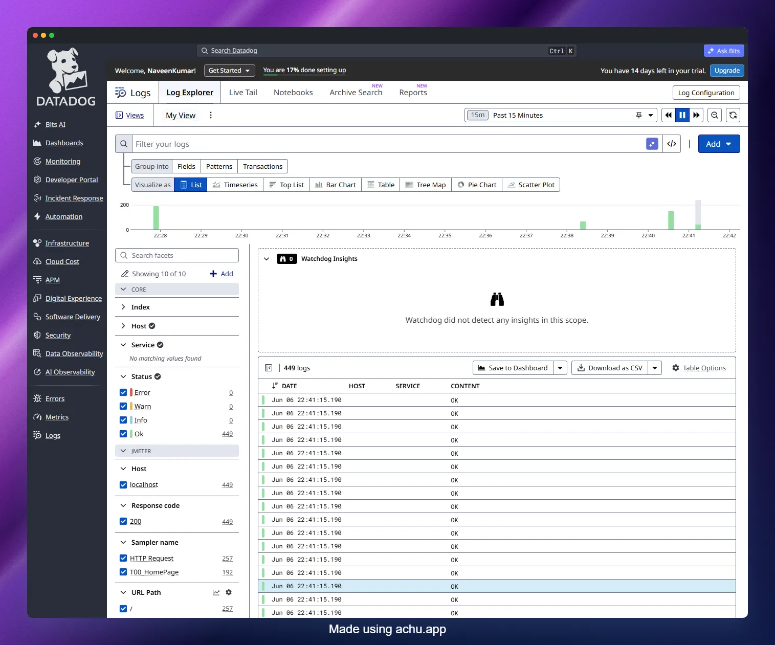Click the Monitoring sidebar icon
The image size is (775, 645).
coord(37,161)
